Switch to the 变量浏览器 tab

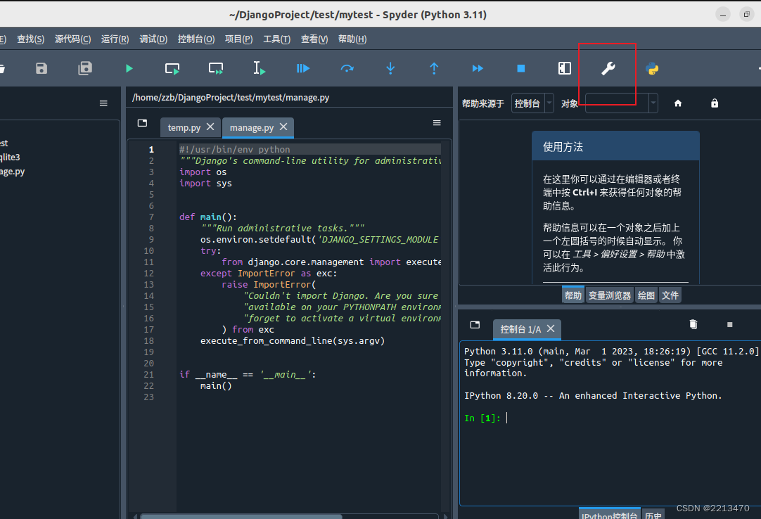point(610,295)
